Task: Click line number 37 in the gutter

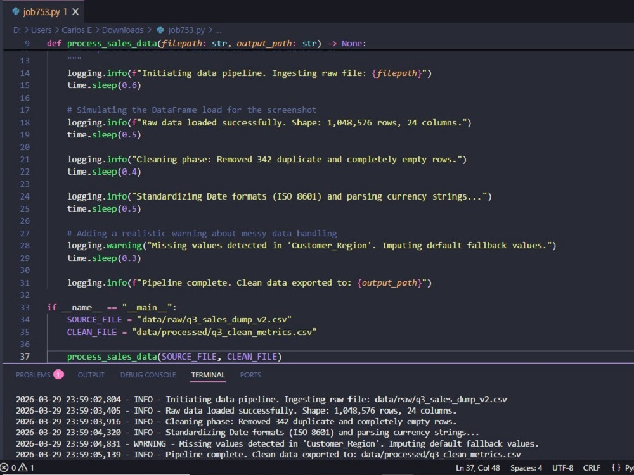Action: pyautogui.click(x=25, y=357)
